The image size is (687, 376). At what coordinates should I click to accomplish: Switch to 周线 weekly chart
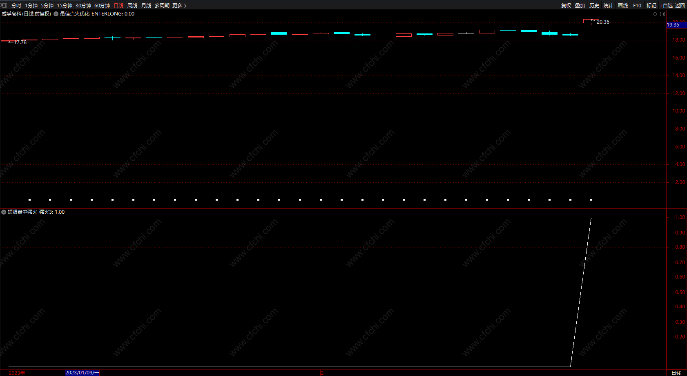pos(132,5)
